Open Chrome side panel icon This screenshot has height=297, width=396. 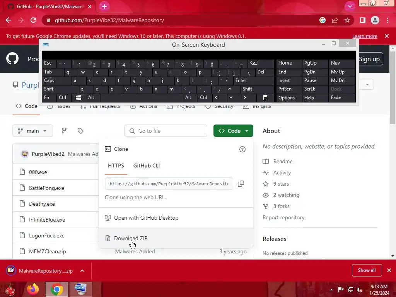click(363, 20)
